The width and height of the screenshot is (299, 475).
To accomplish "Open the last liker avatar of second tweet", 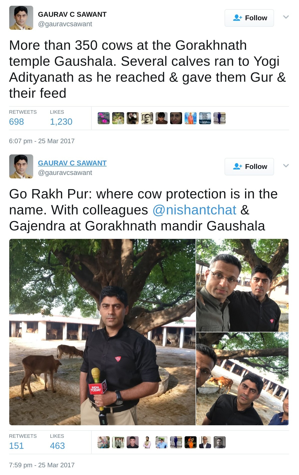I will pyautogui.click(x=220, y=442).
